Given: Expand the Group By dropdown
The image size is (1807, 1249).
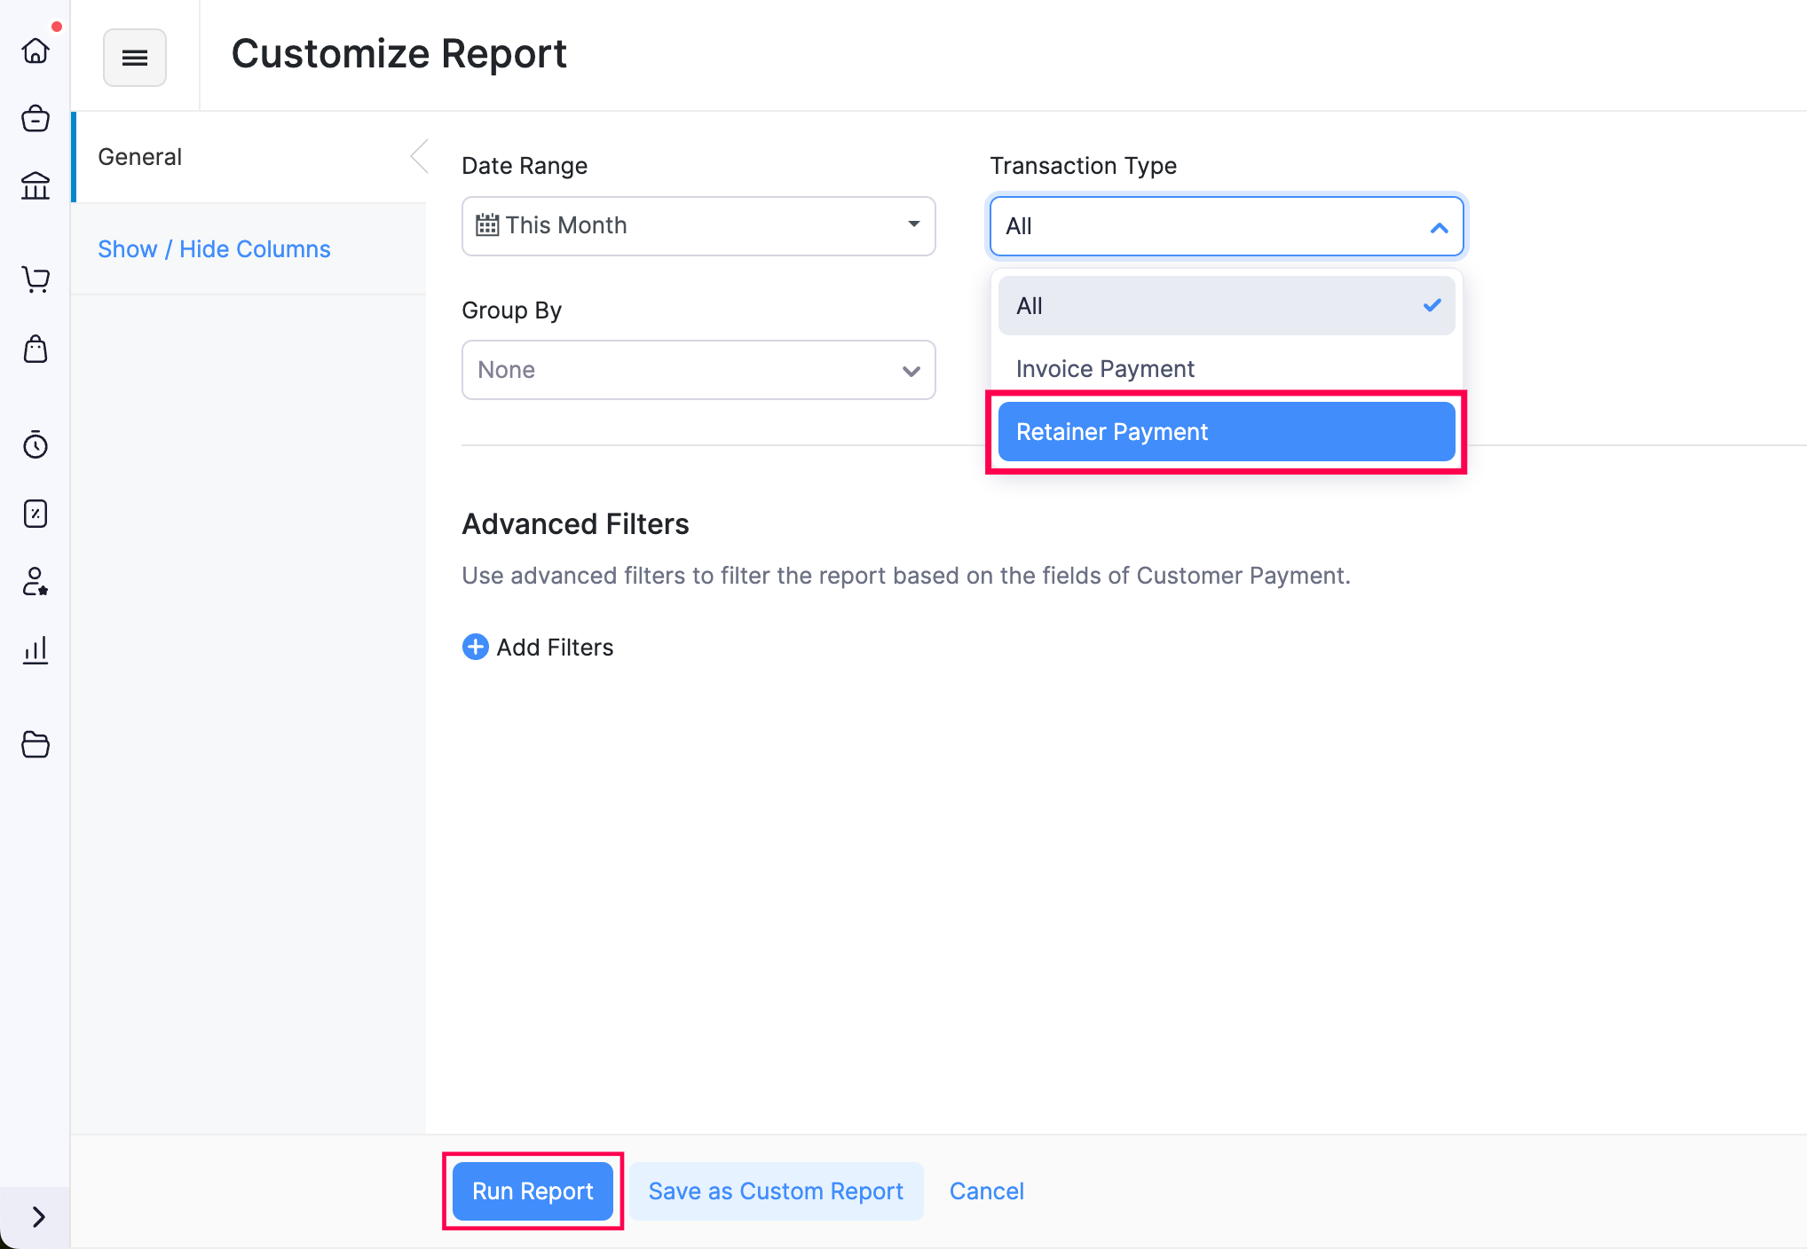Looking at the screenshot, I should 698,370.
